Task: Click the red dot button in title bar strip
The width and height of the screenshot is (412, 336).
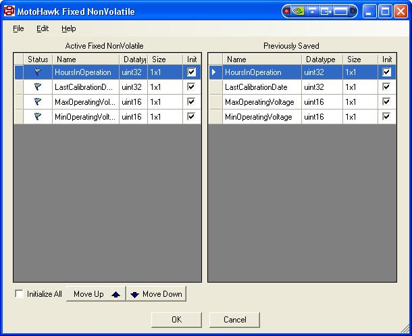Action: pyautogui.click(x=286, y=11)
